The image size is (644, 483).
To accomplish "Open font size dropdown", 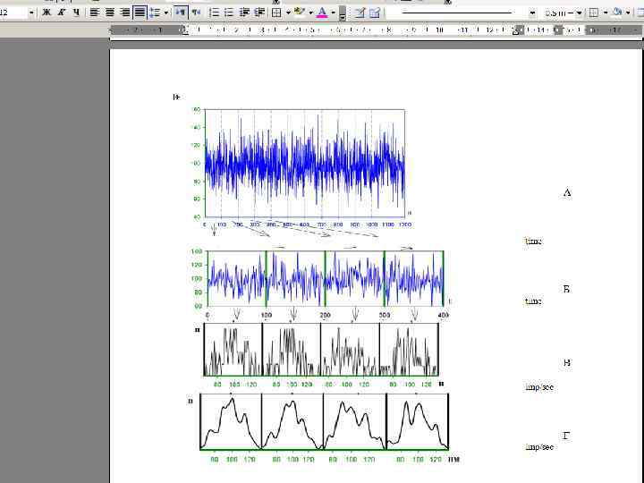I will 31,13.
